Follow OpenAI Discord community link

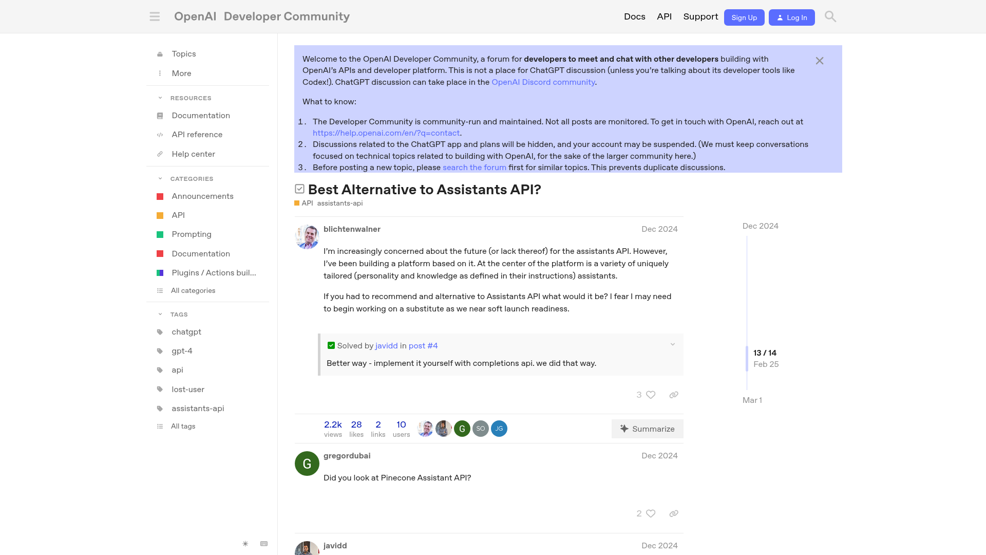pos(543,82)
